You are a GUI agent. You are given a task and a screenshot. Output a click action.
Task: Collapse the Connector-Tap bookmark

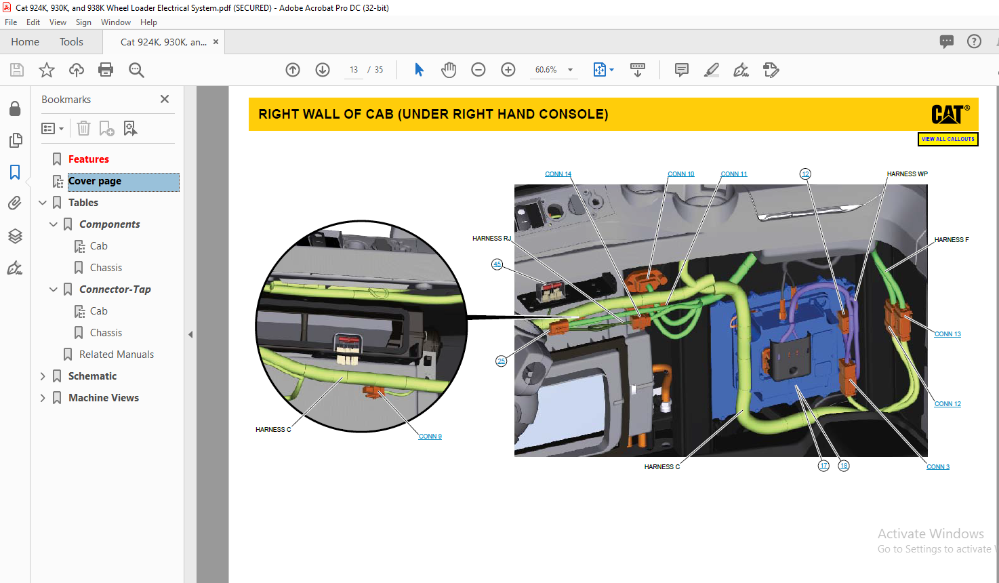point(54,289)
